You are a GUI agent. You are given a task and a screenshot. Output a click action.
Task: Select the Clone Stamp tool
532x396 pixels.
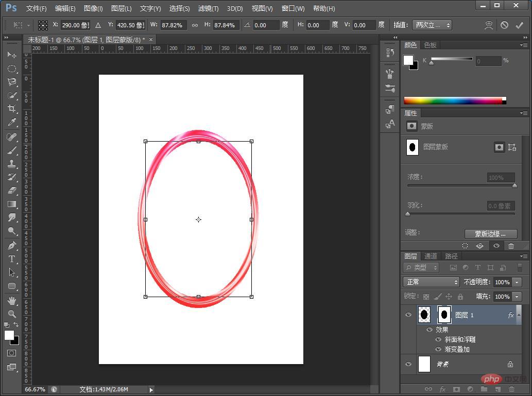(x=12, y=164)
